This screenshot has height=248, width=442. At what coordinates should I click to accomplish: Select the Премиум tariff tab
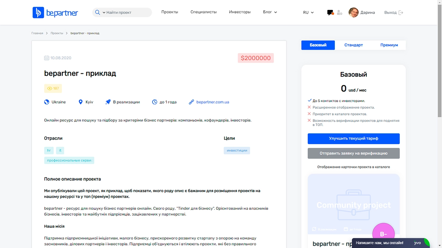pos(389,45)
